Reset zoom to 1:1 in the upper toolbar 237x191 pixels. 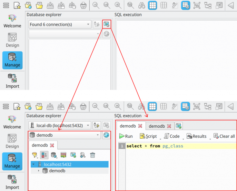pyautogui.click(x=107, y=6)
